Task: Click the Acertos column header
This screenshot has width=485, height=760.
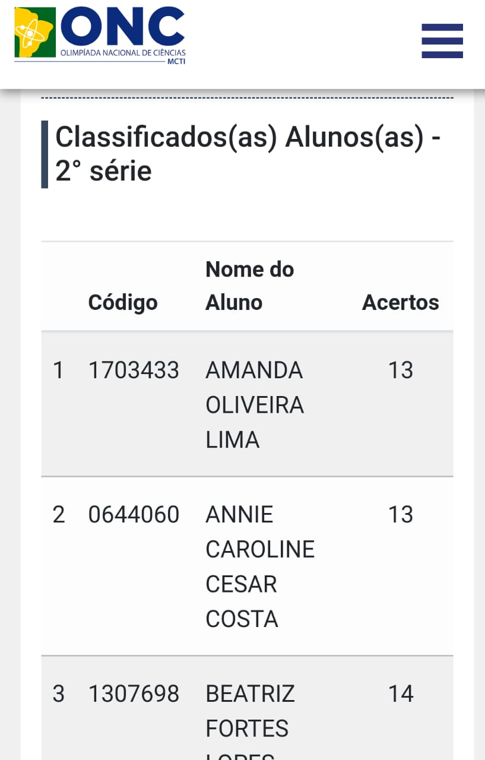Action: [x=401, y=302]
